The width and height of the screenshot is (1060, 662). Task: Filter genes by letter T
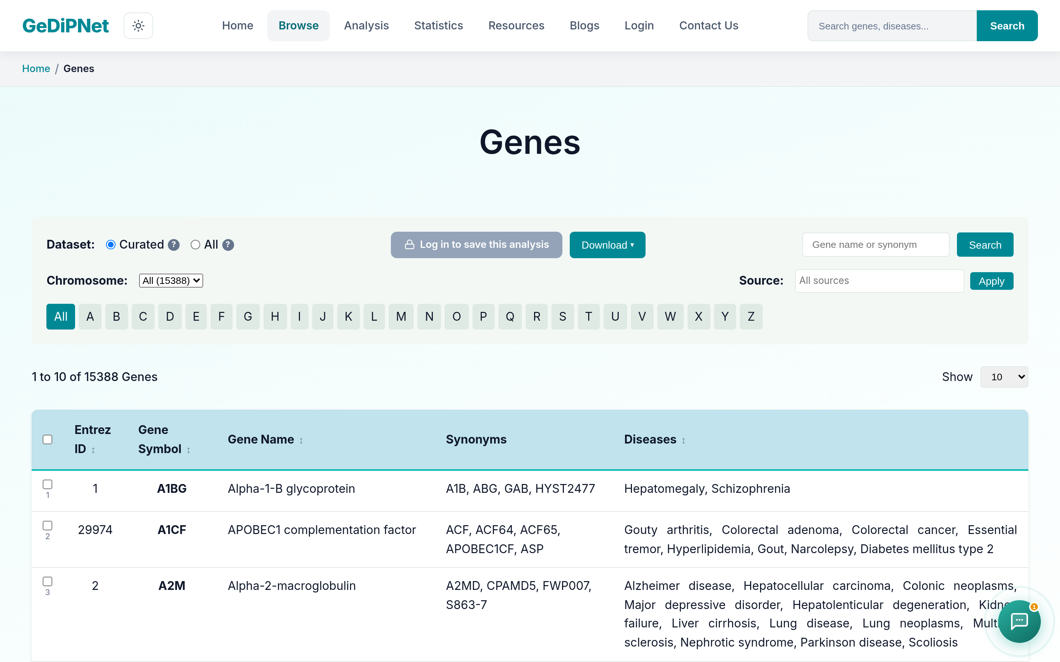[589, 317]
